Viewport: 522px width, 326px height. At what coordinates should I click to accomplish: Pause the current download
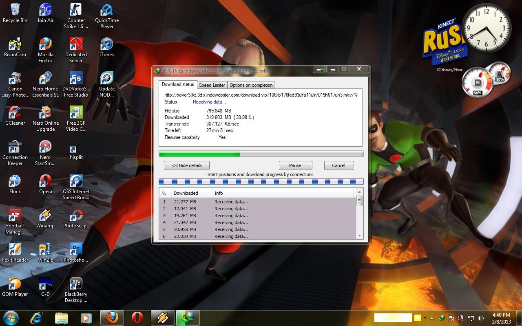tap(295, 165)
